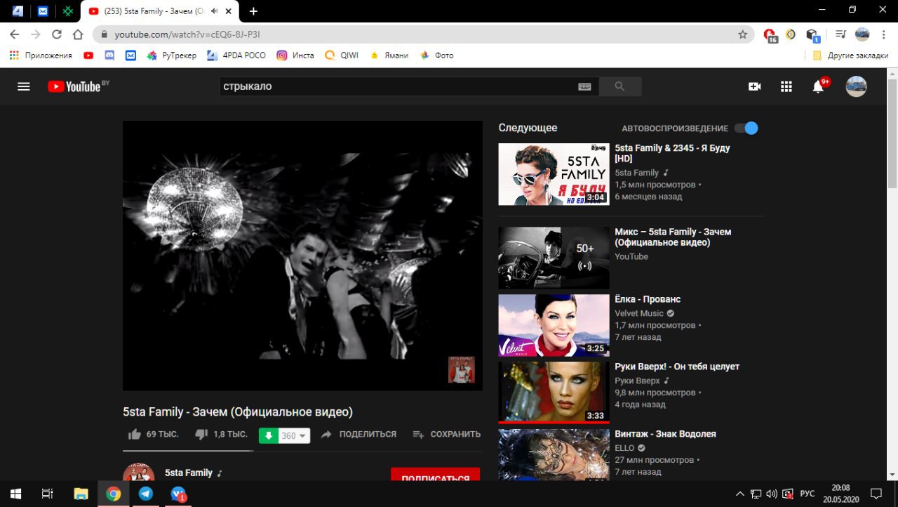
Task: Open the black cube extension icon
Action: tap(812, 35)
